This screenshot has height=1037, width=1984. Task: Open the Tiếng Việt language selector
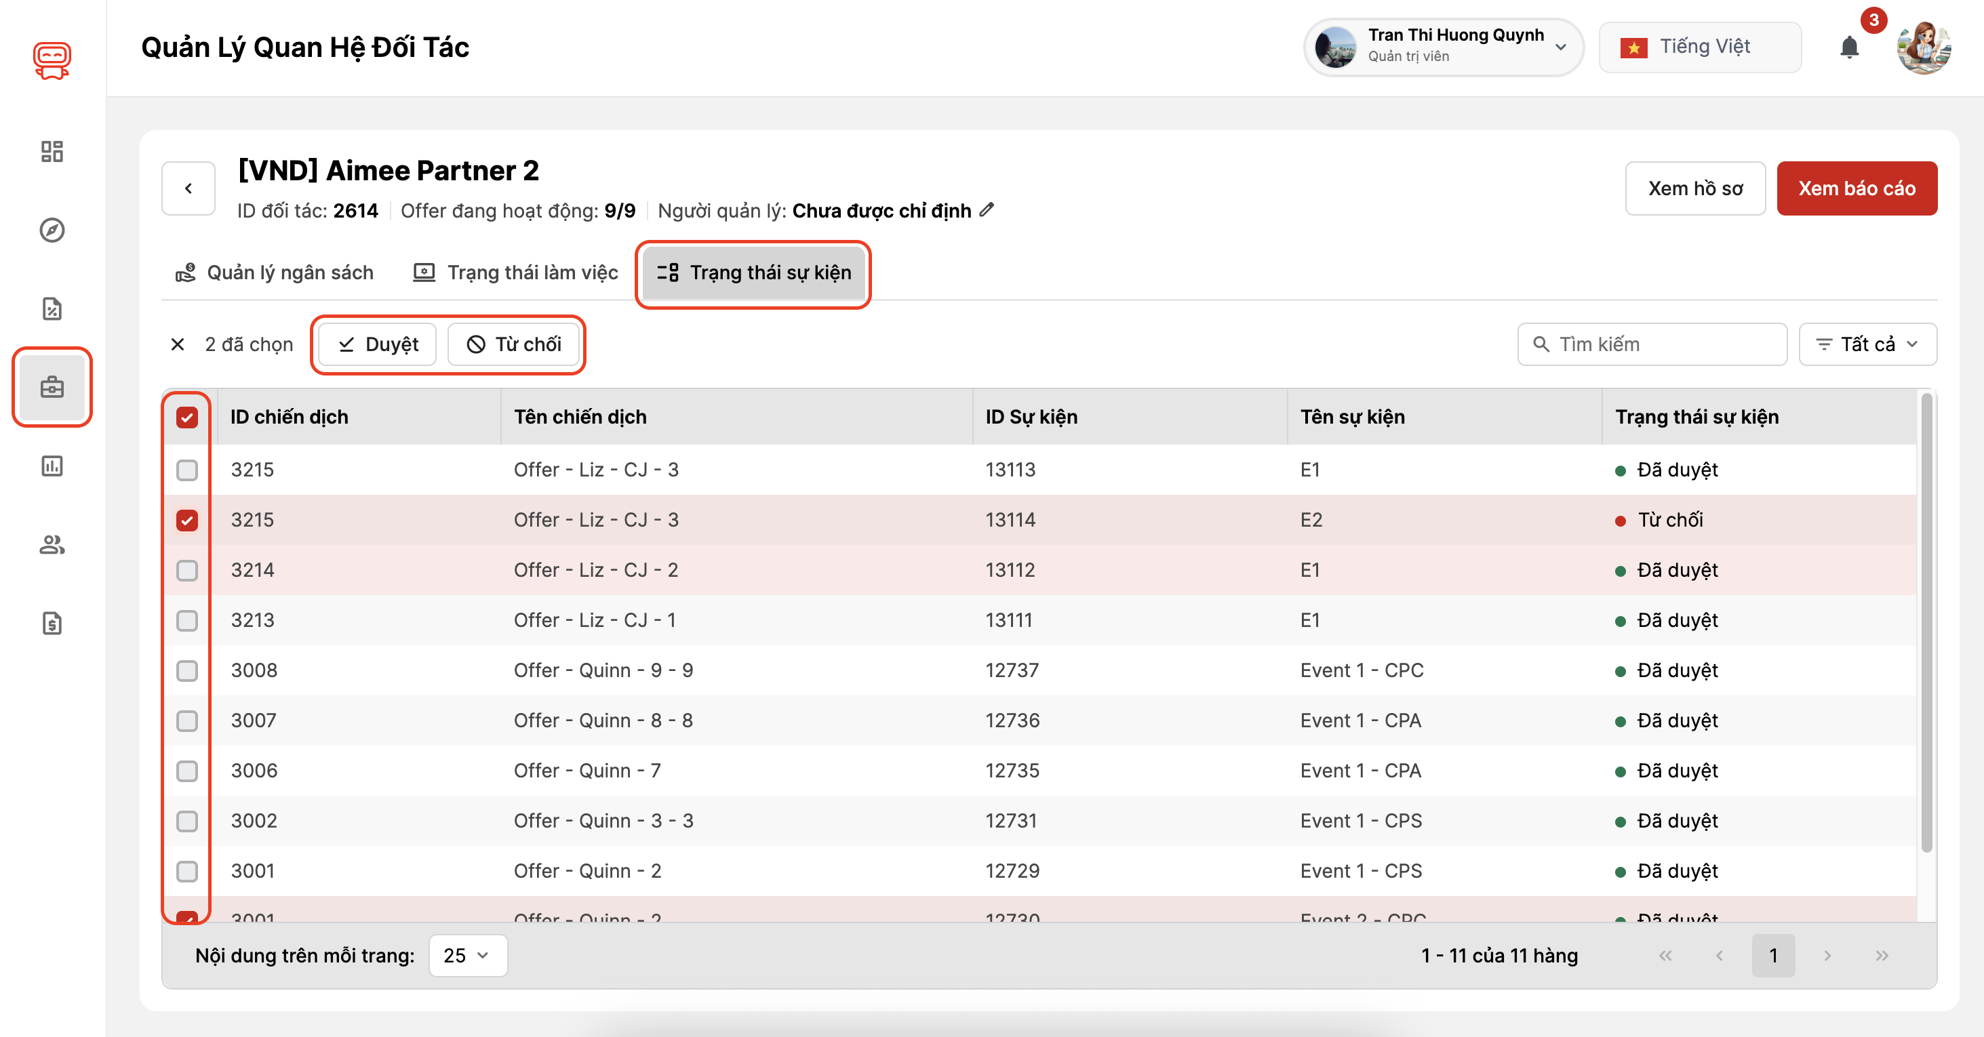[x=1700, y=47]
